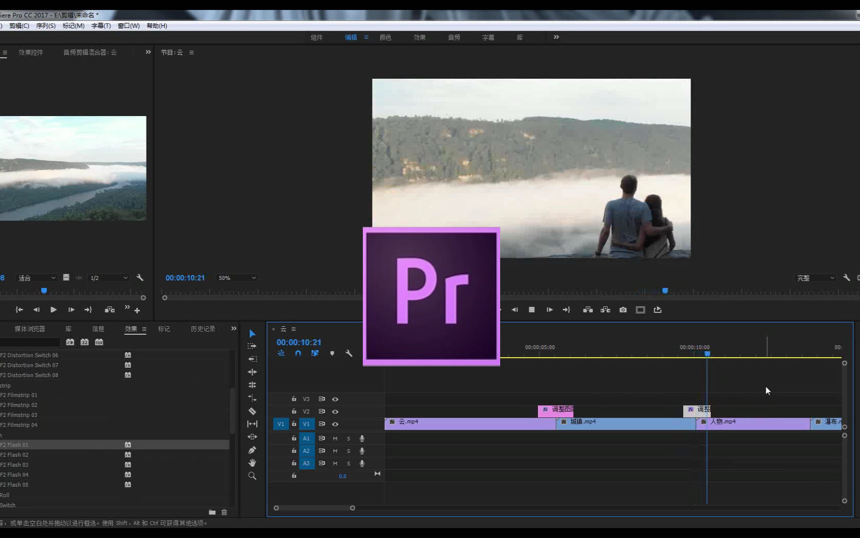Image resolution: width=860 pixels, height=538 pixels.
Task: Toggle V2 track visibility eye
Action: [x=335, y=411]
